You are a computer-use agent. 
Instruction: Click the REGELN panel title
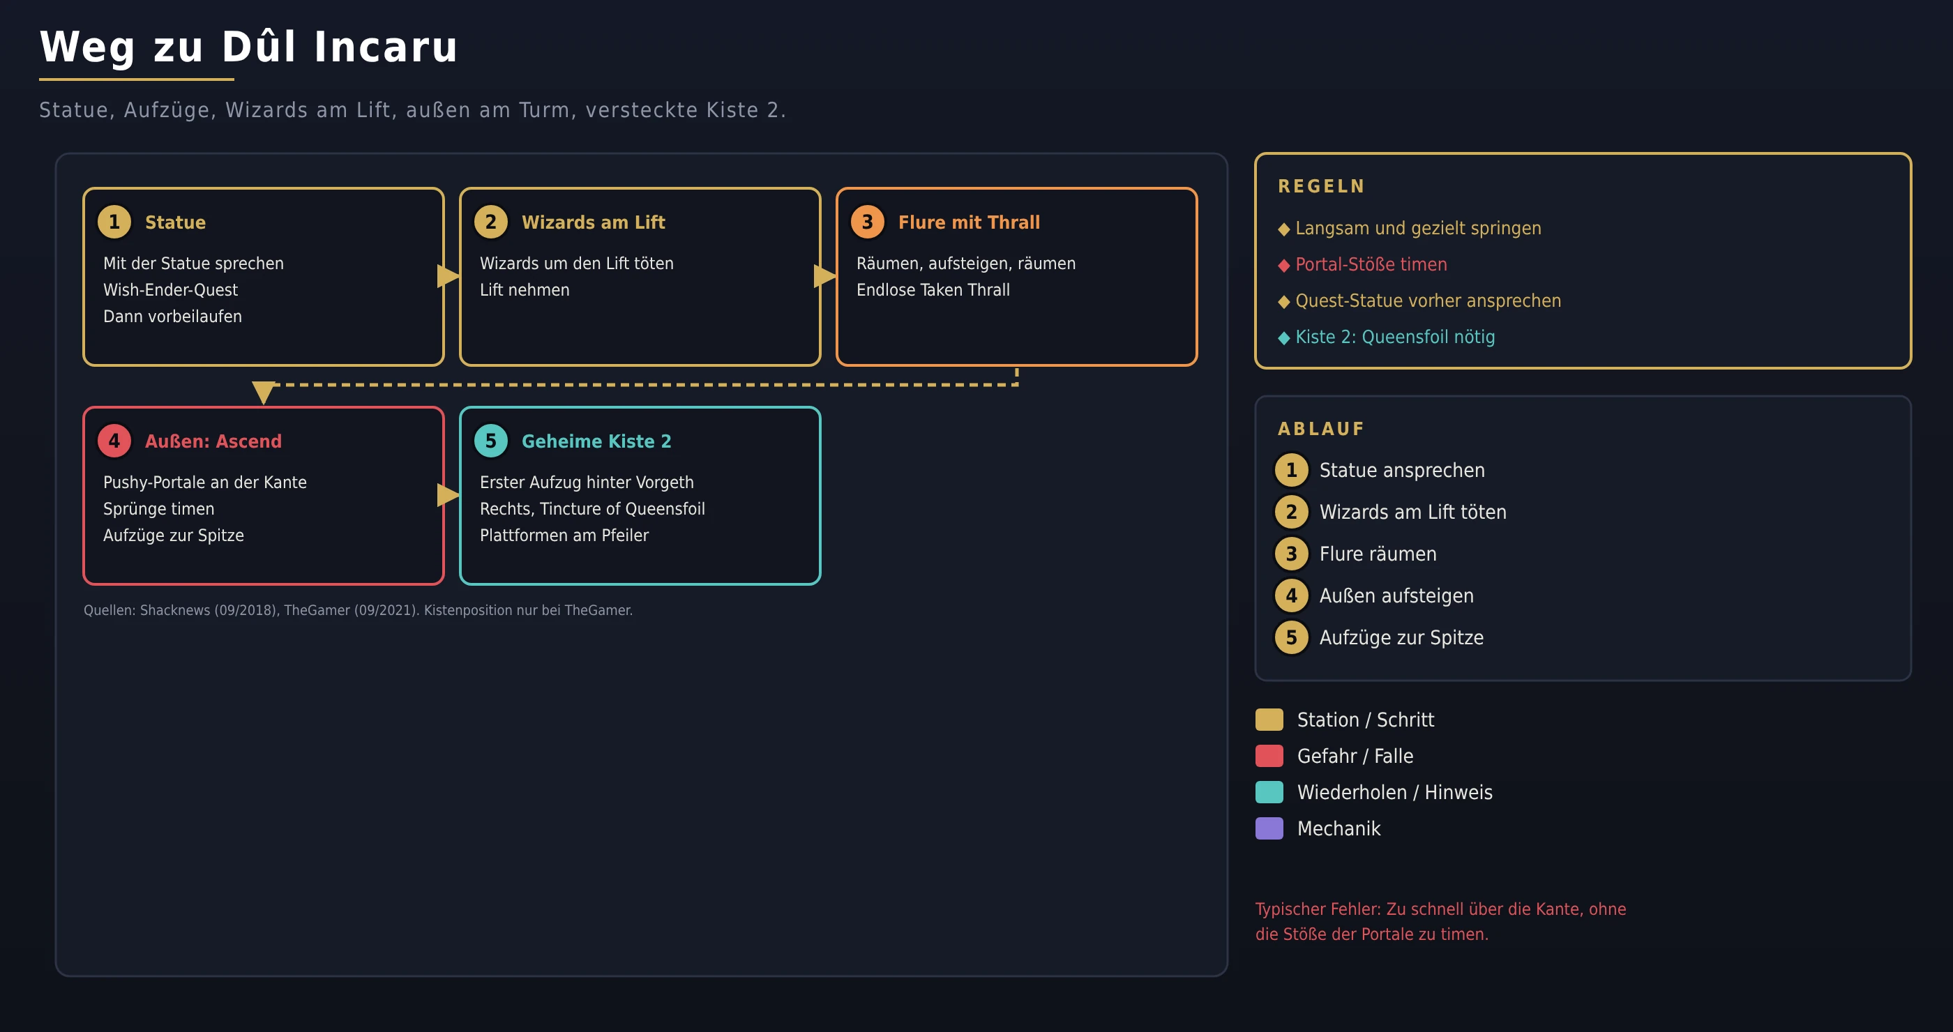point(1322,186)
